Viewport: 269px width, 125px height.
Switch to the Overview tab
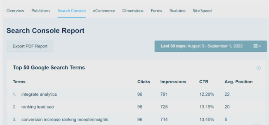point(15,11)
